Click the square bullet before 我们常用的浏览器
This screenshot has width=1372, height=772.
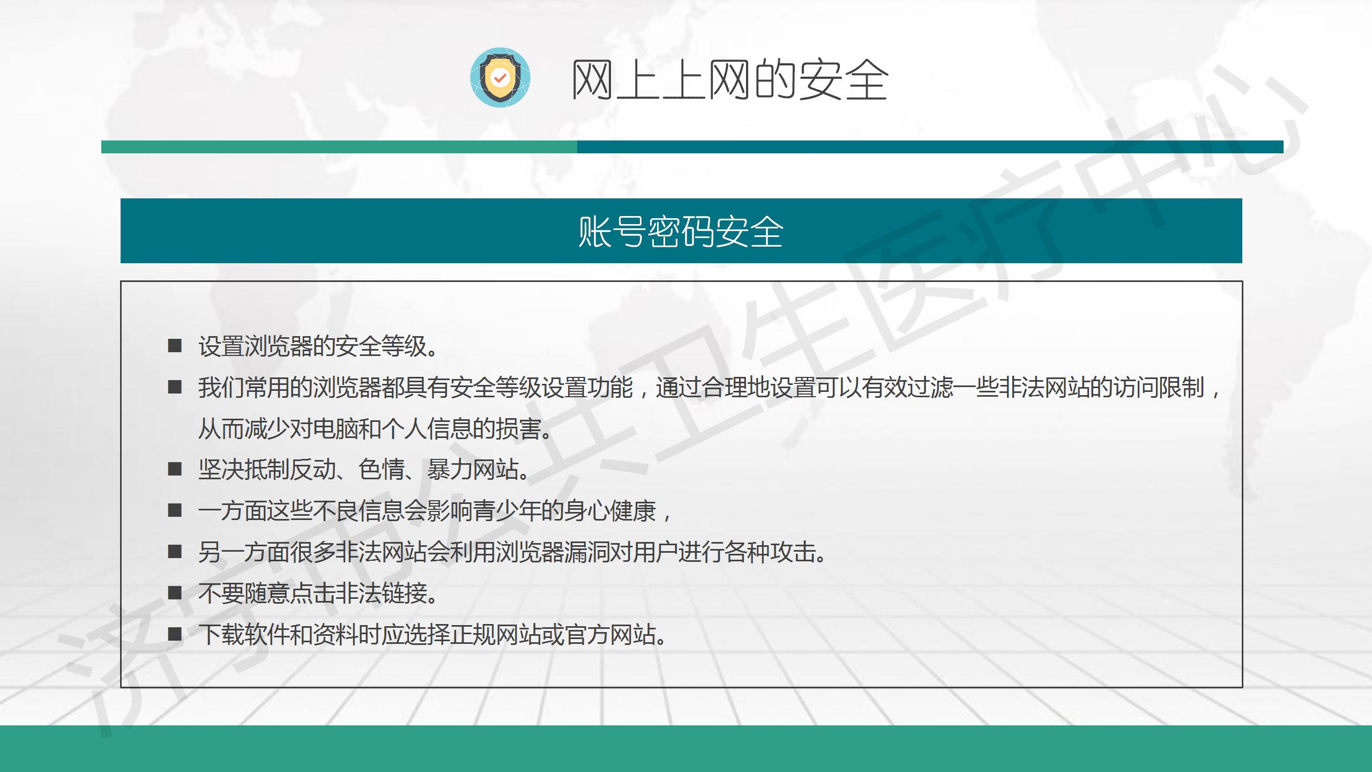[175, 387]
